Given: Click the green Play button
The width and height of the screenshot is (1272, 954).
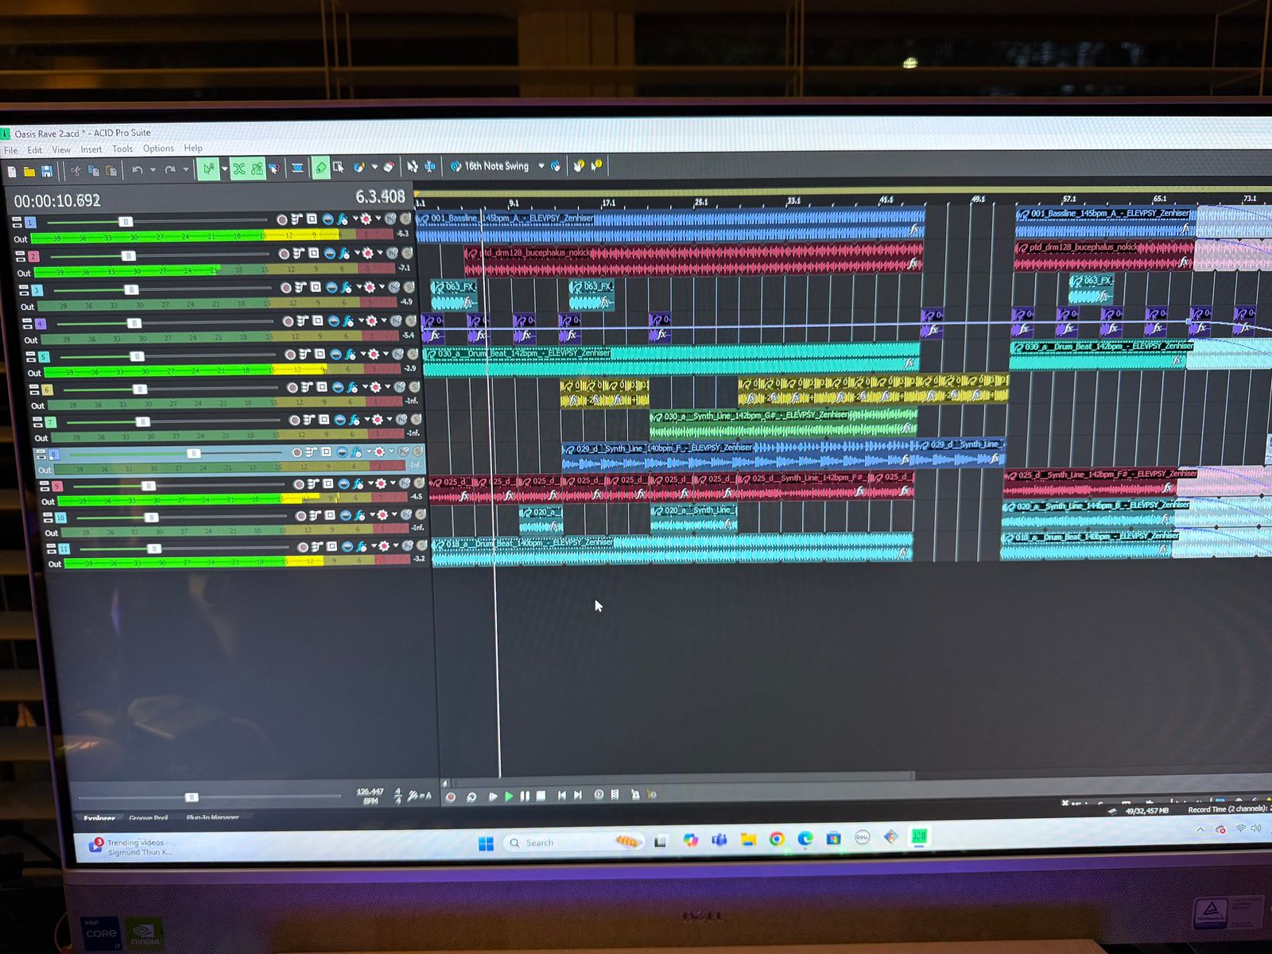Looking at the screenshot, I should (510, 796).
